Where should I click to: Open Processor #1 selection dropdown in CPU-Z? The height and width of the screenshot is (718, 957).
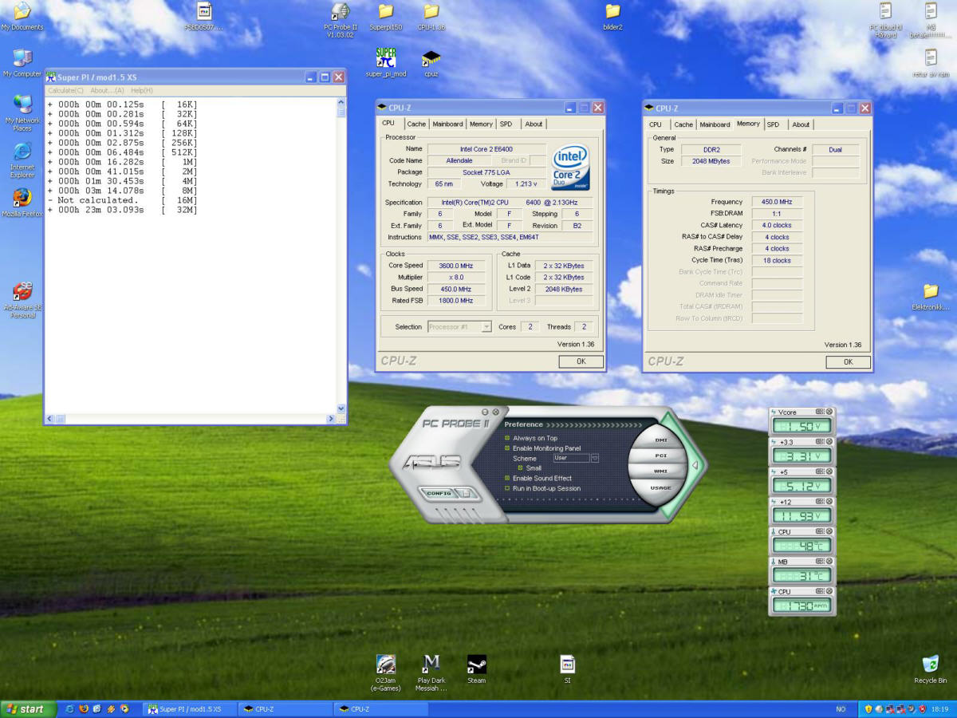point(486,327)
